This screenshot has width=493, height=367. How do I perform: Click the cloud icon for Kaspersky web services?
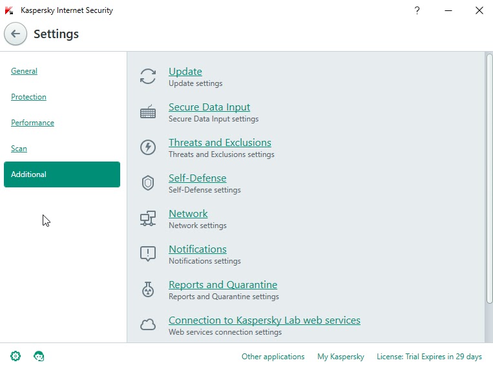coord(148,324)
